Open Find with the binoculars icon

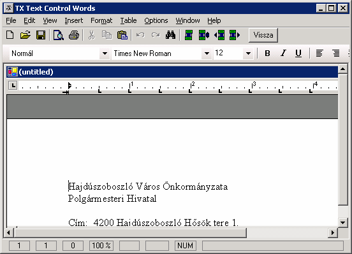[170, 35]
